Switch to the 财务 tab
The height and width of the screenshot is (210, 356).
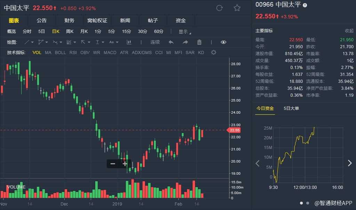pyautogui.click(x=69, y=20)
